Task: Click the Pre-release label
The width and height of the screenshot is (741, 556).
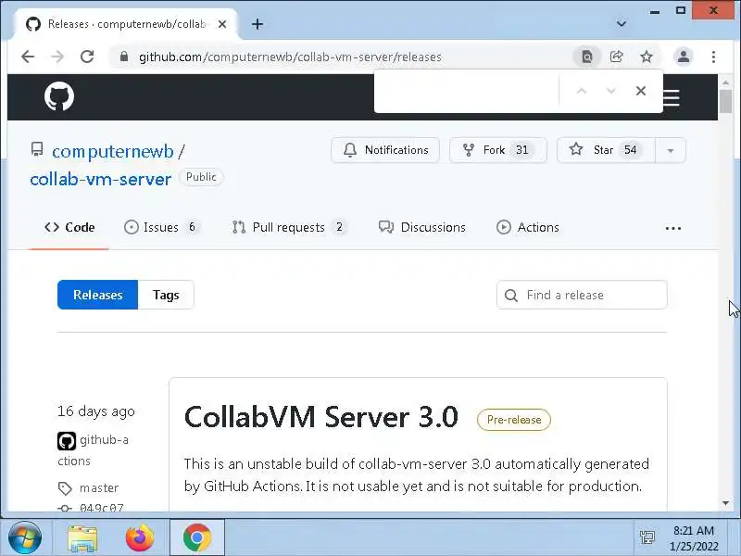Action: coord(514,420)
